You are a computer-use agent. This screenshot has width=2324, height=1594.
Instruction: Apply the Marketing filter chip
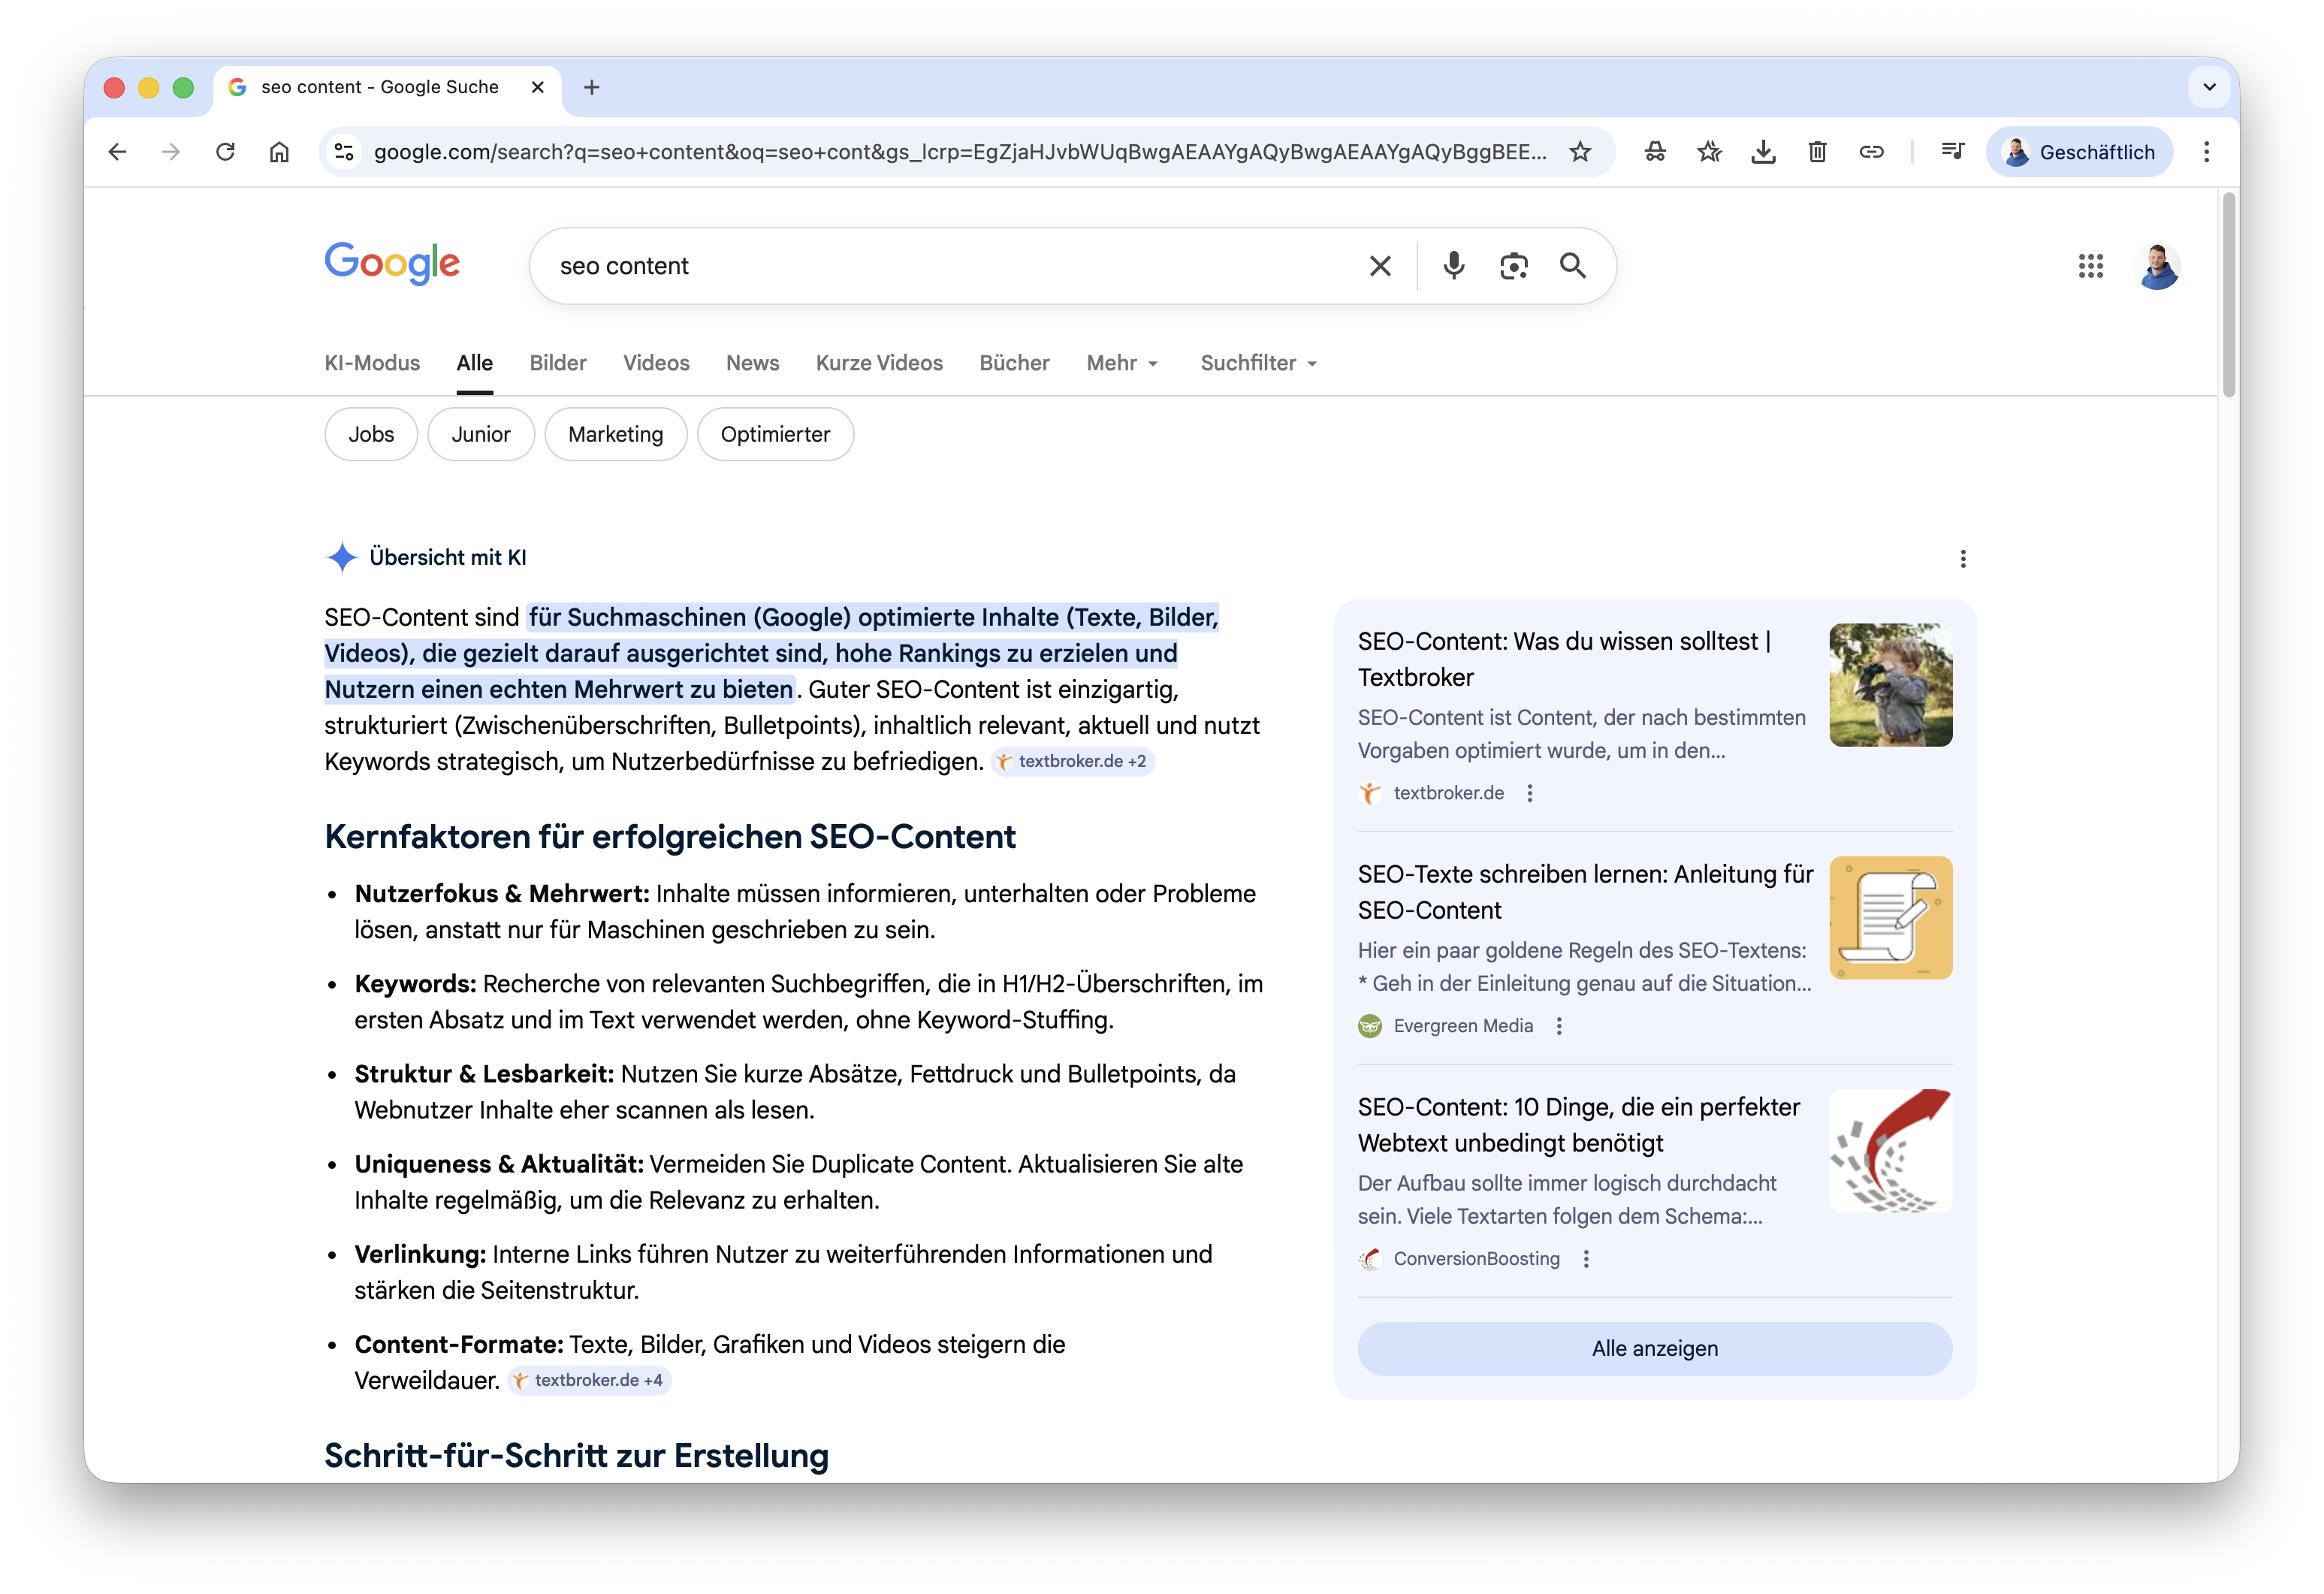(615, 434)
